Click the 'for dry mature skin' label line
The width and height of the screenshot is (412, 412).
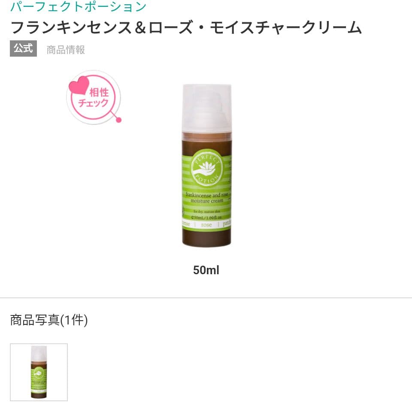pos(207,212)
